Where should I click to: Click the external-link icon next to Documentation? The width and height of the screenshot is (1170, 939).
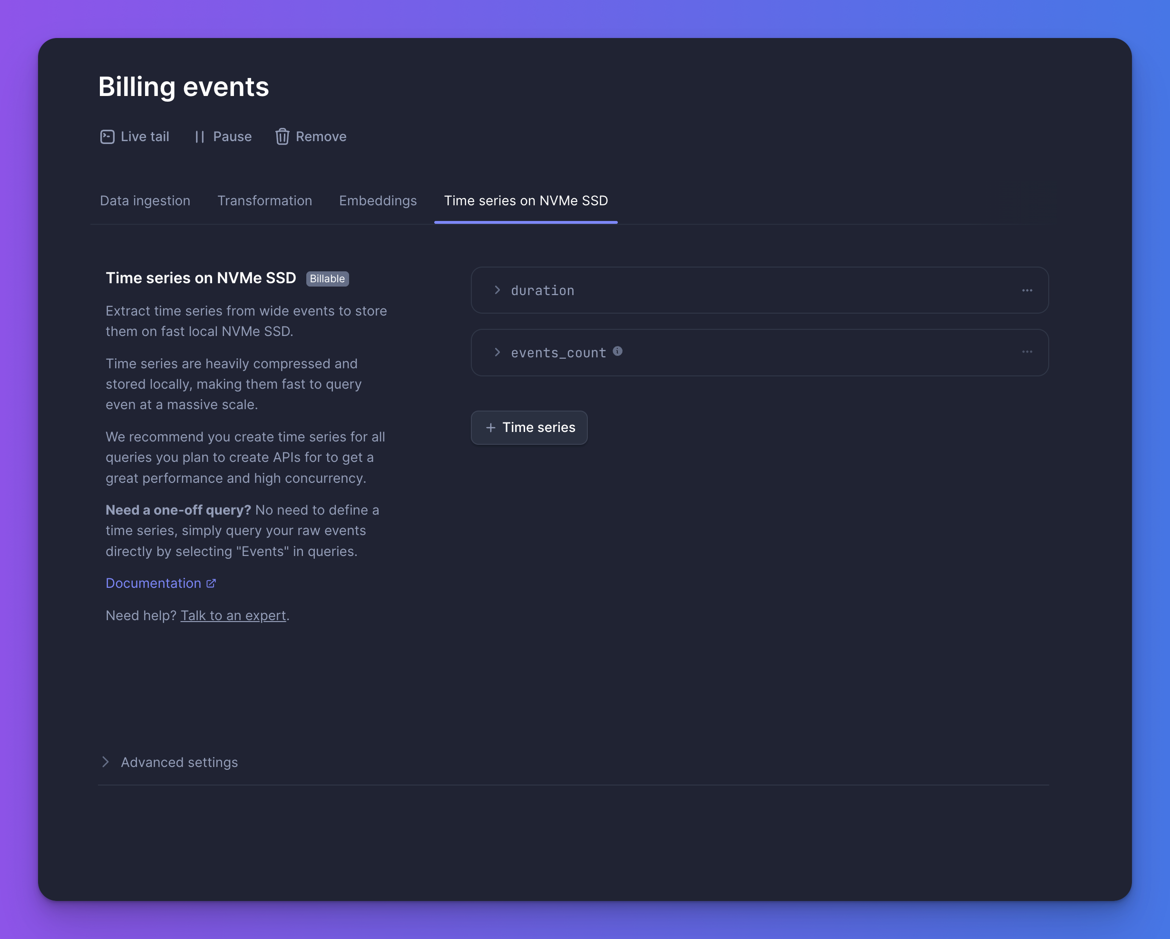coord(211,584)
